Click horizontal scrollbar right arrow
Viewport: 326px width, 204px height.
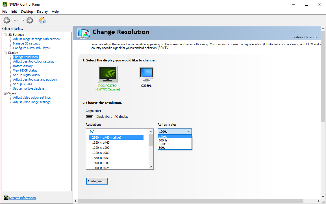[318, 201]
